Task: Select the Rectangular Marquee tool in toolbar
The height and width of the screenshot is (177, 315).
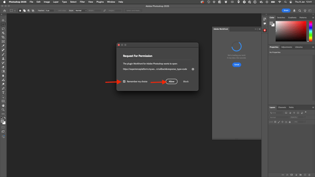Action: (3, 24)
